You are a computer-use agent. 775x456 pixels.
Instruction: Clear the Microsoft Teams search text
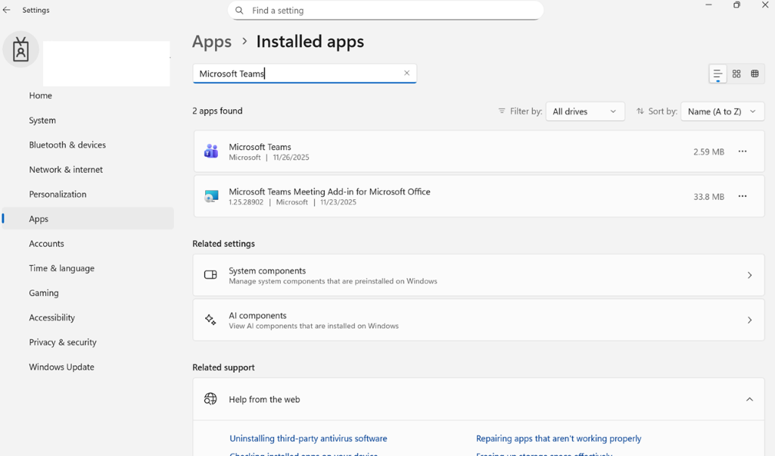pos(406,73)
